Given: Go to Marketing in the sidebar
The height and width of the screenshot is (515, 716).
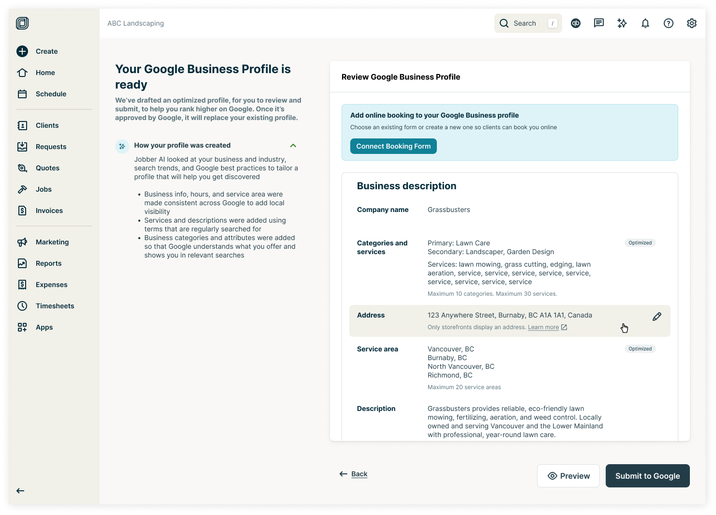Looking at the screenshot, I should tap(52, 242).
